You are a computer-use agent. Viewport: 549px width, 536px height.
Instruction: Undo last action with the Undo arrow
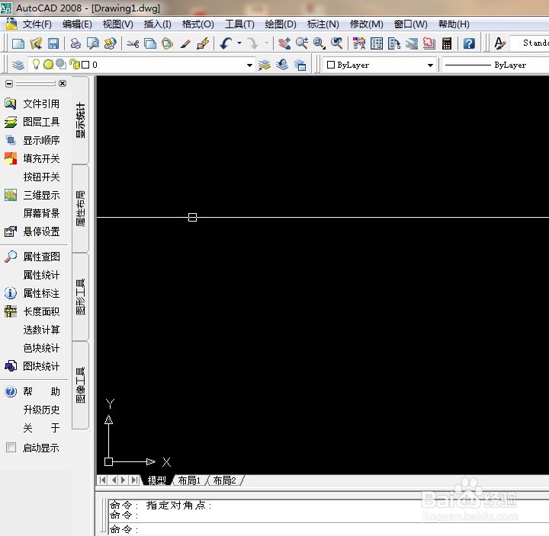(226, 43)
